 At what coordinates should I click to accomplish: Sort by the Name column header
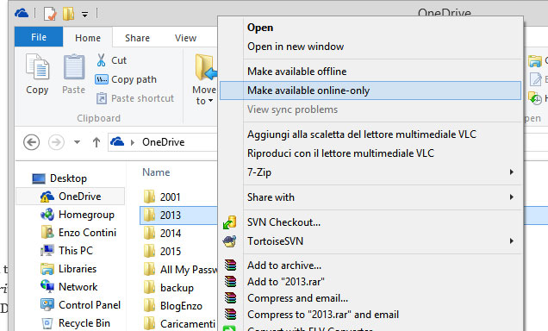point(156,172)
